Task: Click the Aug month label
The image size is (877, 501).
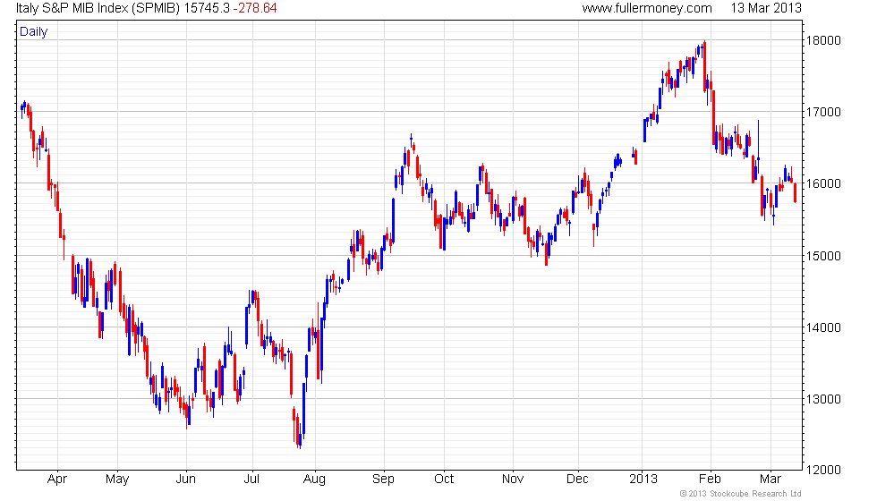Action: coord(314,480)
